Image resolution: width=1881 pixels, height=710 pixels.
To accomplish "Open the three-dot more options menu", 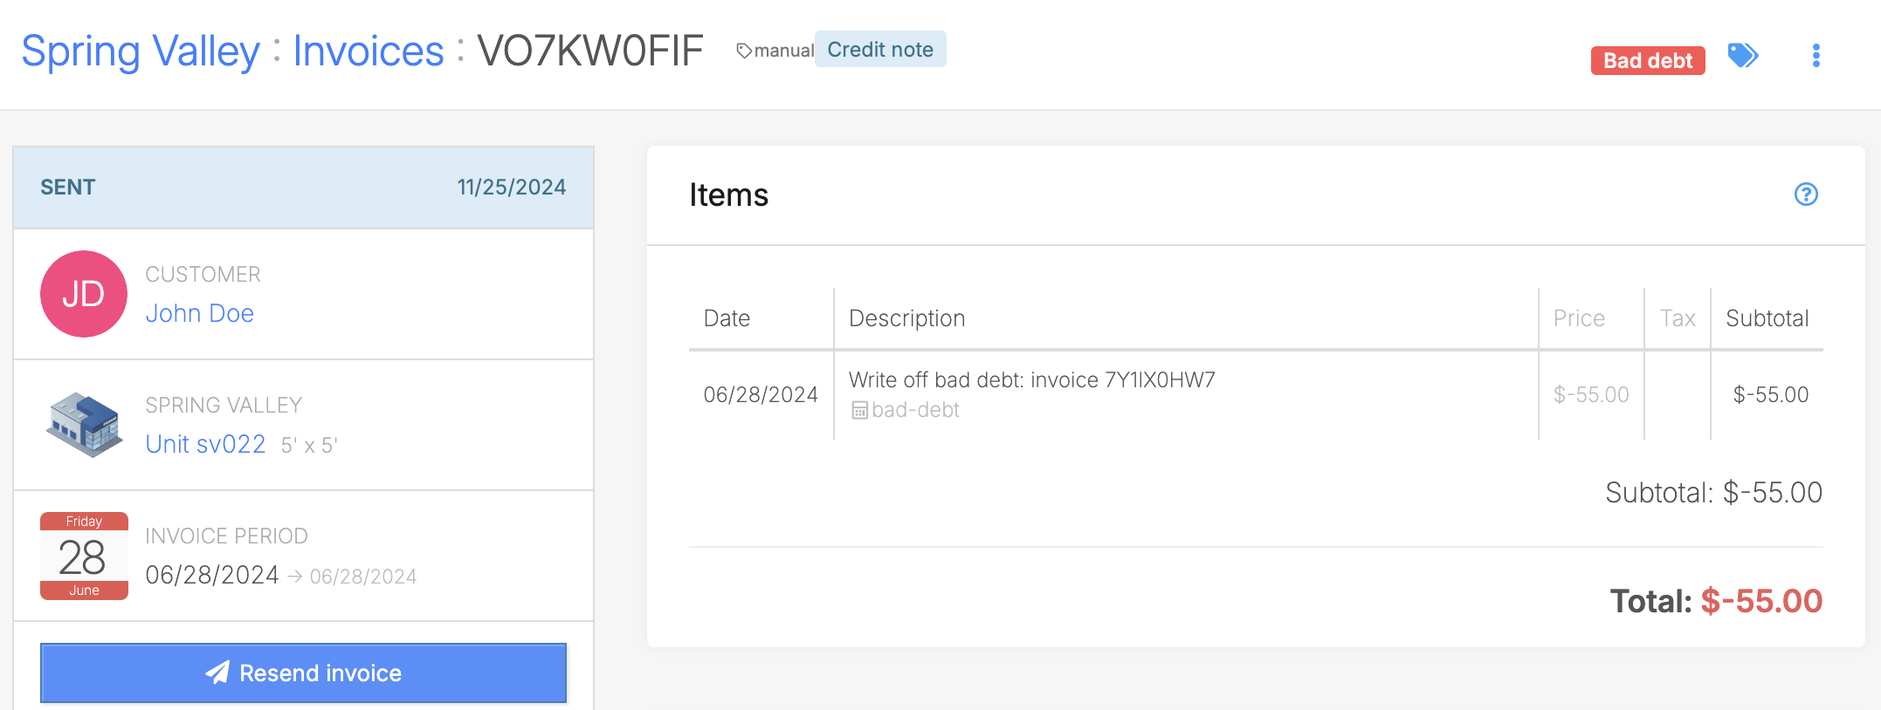I will pyautogui.click(x=1816, y=56).
